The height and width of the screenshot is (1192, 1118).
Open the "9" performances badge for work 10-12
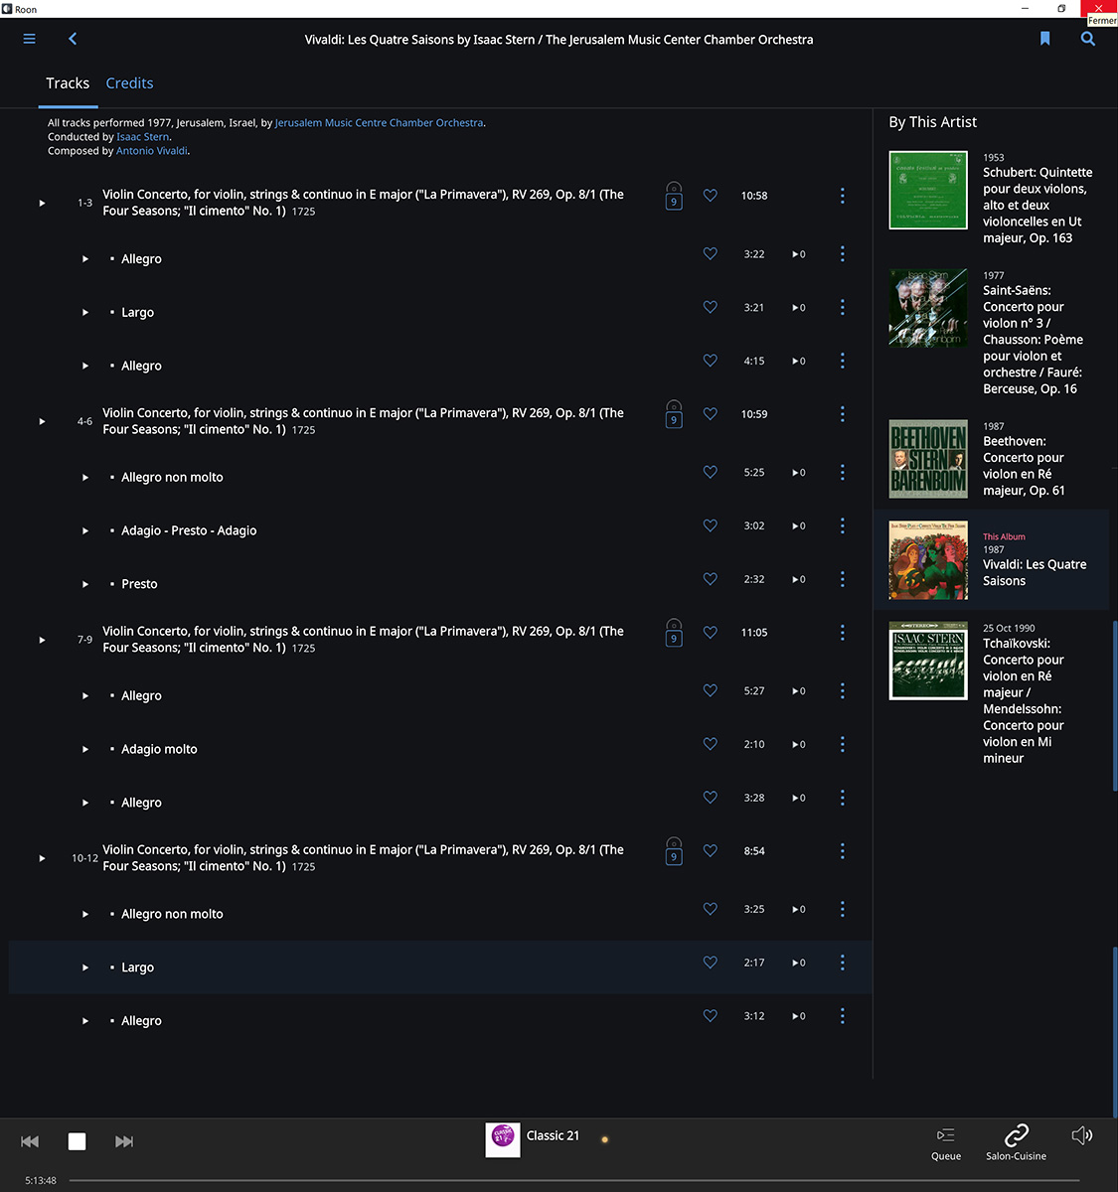tap(674, 852)
